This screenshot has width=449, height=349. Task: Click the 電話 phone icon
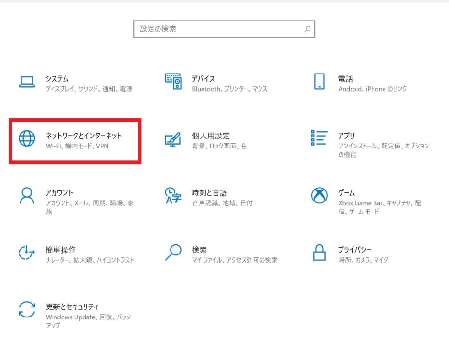(x=319, y=81)
